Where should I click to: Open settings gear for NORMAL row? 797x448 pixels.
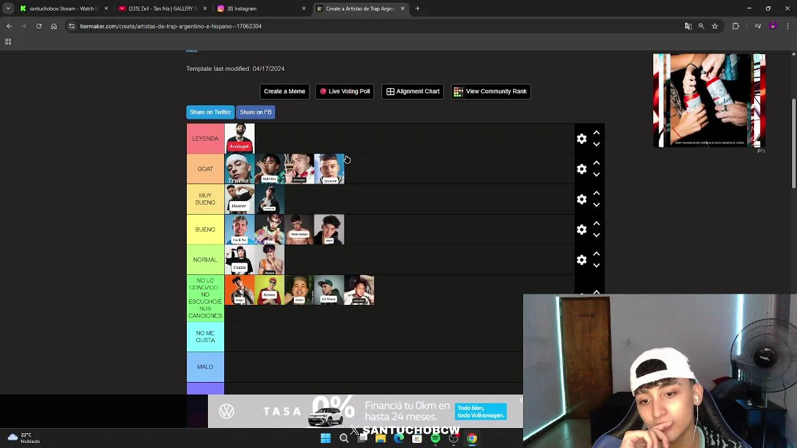click(582, 260)
